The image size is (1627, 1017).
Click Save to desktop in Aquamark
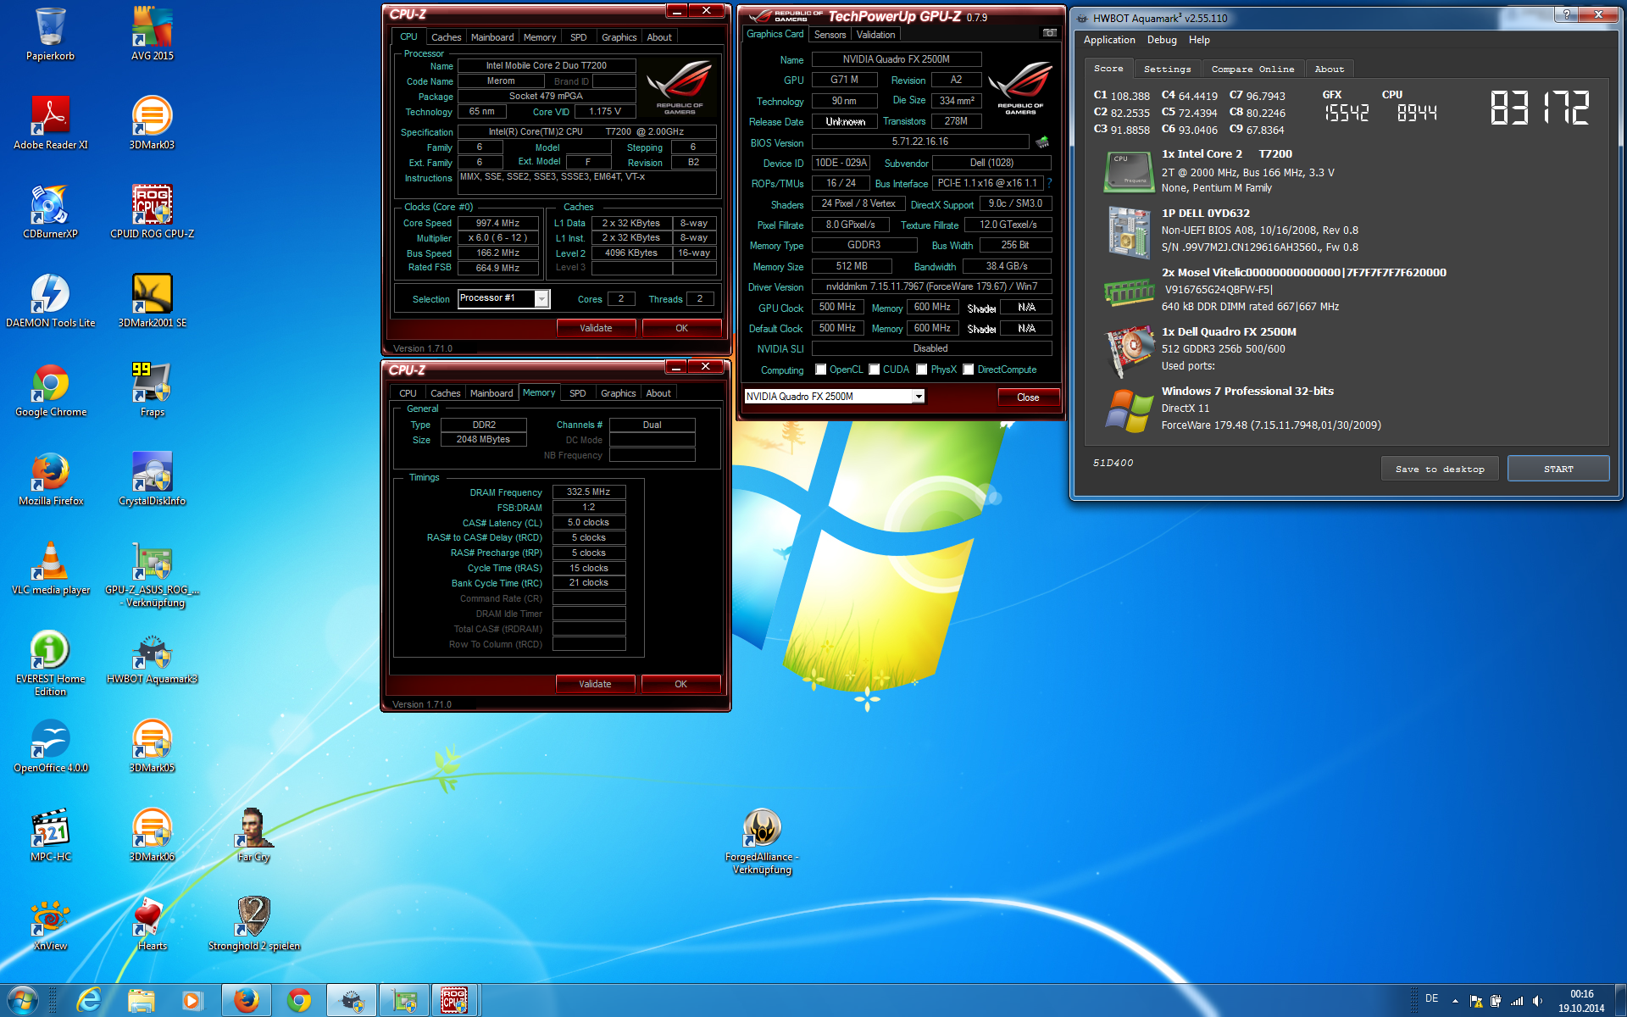click(x=1440, y=469)
